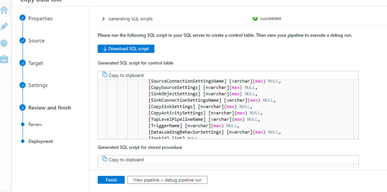Select the Review and finish step
387x192 pixels.
pyautogui.click(x=50, y=108)
